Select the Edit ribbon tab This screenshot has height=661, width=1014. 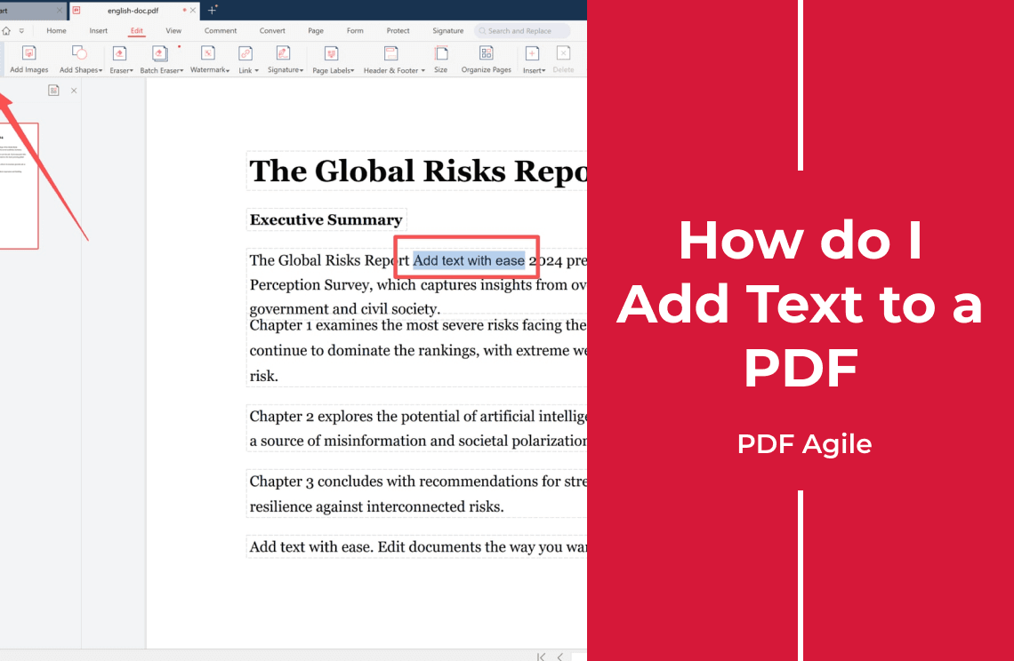[136, 30]
